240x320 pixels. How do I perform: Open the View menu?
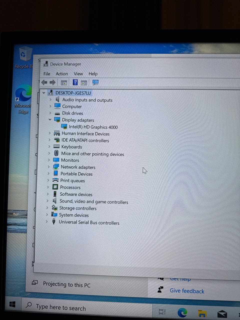click(78, 74)
